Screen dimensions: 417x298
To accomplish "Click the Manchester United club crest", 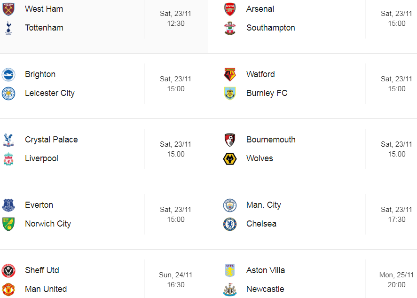I will coord(8,289).
